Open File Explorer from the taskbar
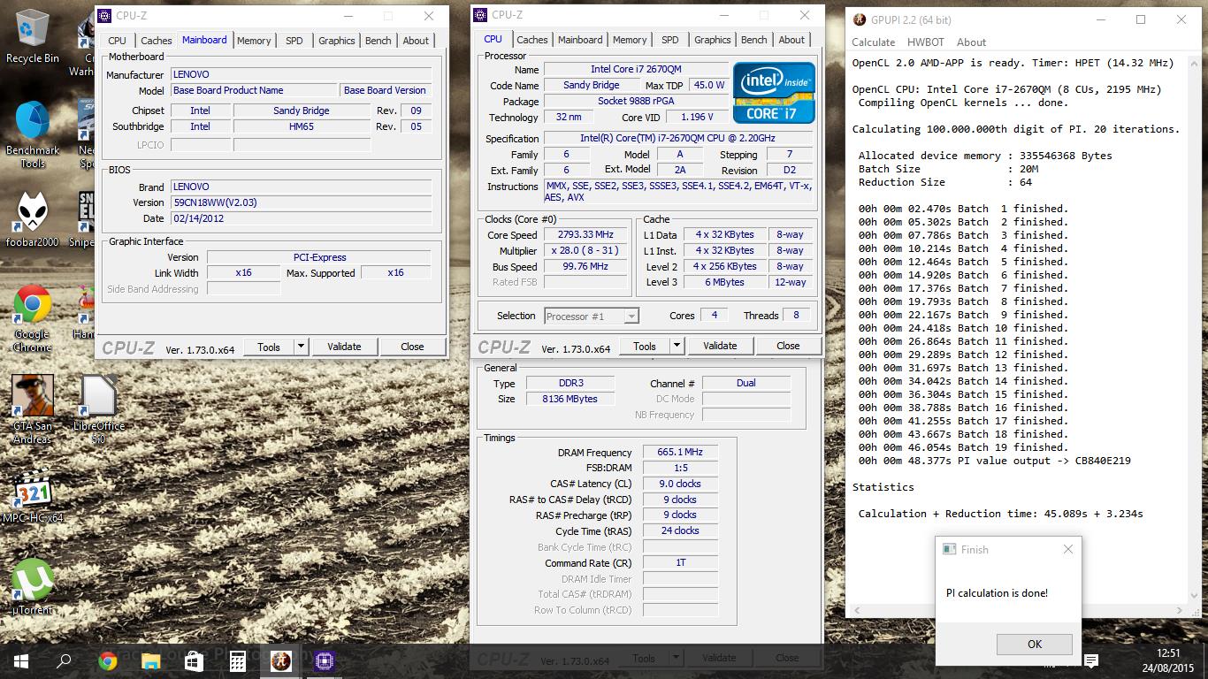This screenshot has height=679, width=1208. [x=151, y=660]
